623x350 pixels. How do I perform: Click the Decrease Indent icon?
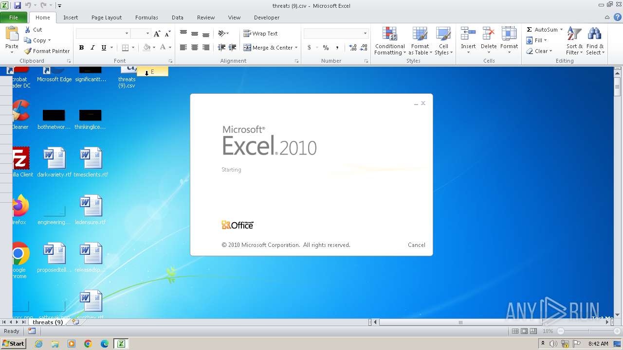pyautogui.click(x=221, y=48)
